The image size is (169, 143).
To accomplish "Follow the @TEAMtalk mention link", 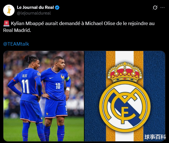I will (16, 44).
